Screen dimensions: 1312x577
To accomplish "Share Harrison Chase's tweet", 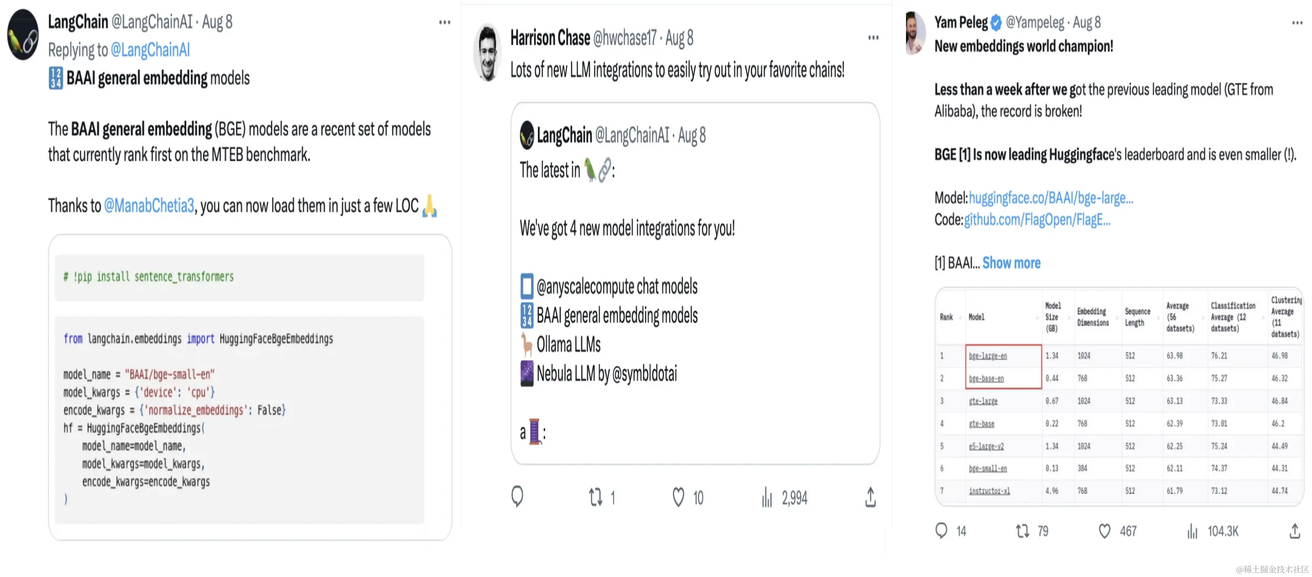I will point(870,497).
